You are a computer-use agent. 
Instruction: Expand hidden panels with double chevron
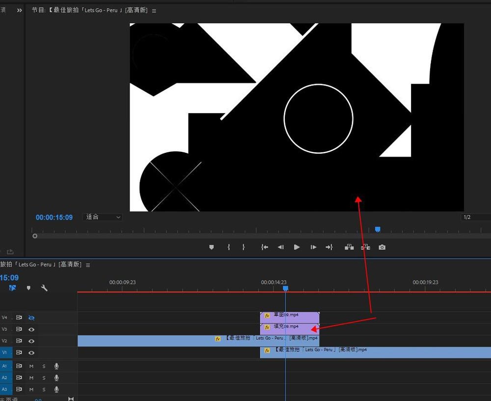(x=20, y=10)
